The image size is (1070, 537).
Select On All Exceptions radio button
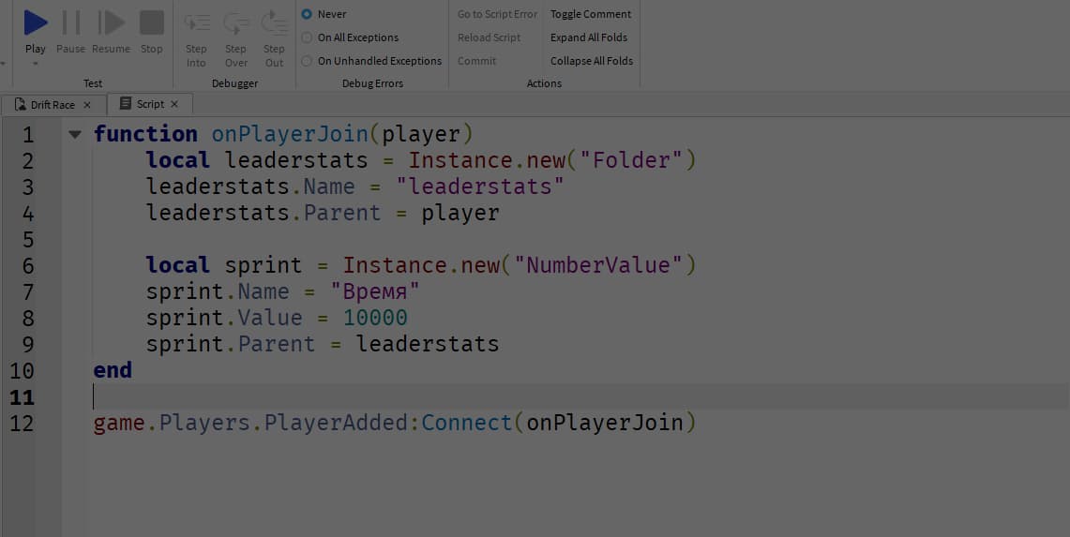pyautogui.click(x=307, y=37)
